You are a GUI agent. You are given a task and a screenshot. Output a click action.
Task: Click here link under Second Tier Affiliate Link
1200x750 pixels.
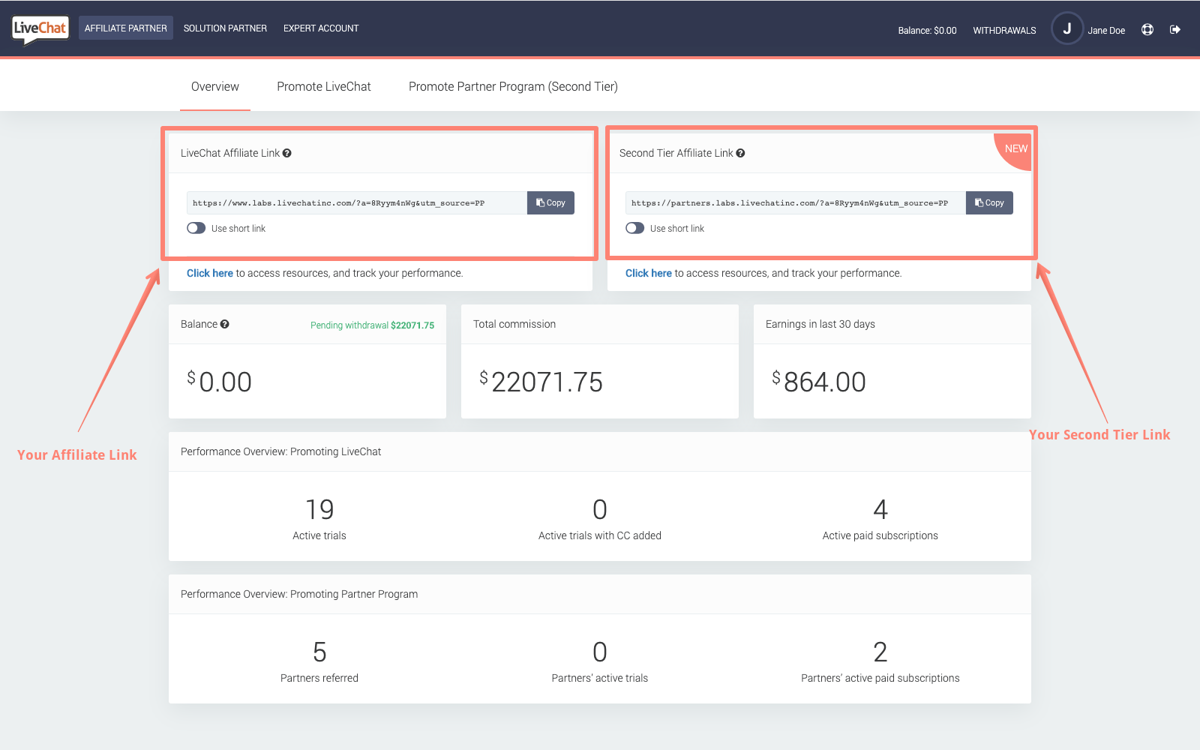coord(649,273)
